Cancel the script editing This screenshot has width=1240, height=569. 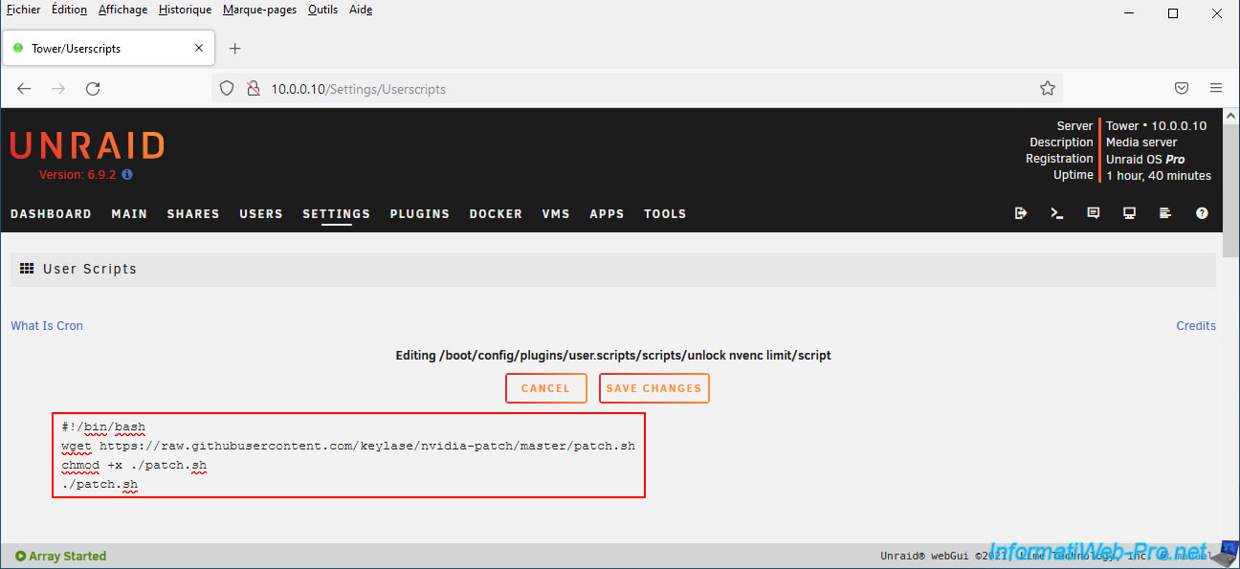point(545,388)
